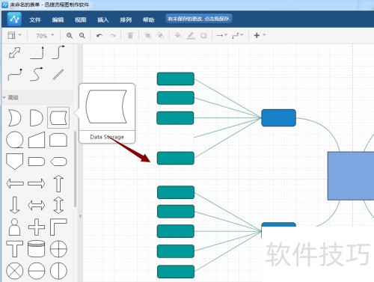
Task: Click the zoom in magnifier icon
Action: (70, 36)
